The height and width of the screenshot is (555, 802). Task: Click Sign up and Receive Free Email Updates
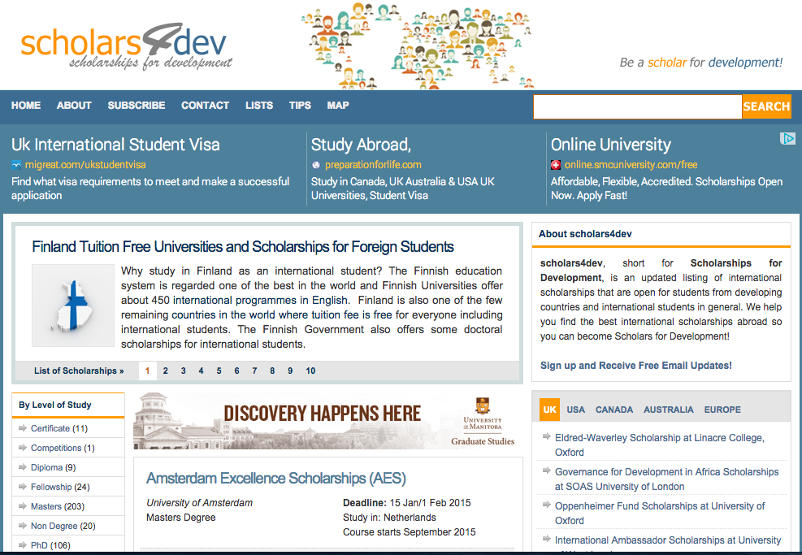tap(635, 365)
